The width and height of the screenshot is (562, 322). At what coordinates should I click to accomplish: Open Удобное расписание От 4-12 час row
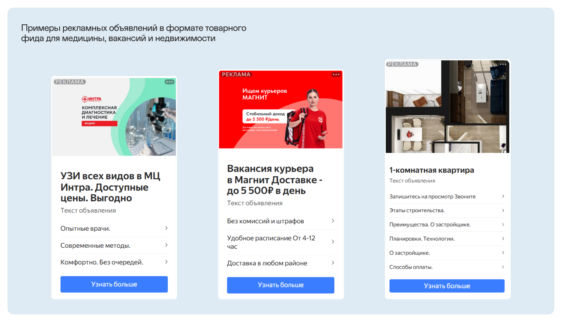point(281,242)
